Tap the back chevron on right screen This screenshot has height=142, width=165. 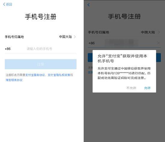(x=88, y=5)
